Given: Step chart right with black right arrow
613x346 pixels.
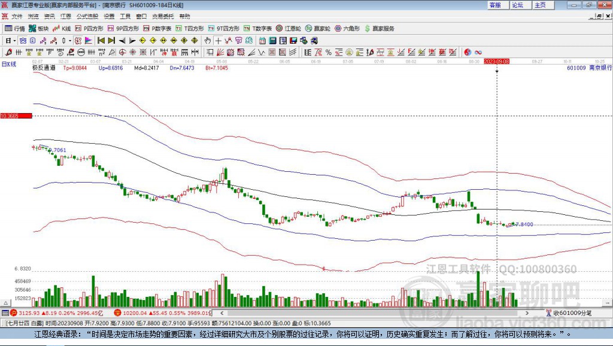Looking at the screenshot, I should pyautogui.click(x=132, y=41).
